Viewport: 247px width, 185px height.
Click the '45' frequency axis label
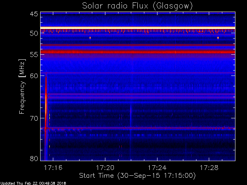point(34,14)
